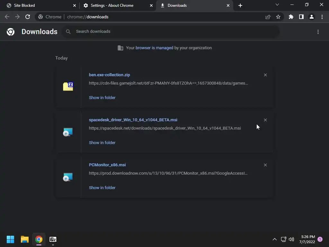Focus the Search downloads field

171,32
